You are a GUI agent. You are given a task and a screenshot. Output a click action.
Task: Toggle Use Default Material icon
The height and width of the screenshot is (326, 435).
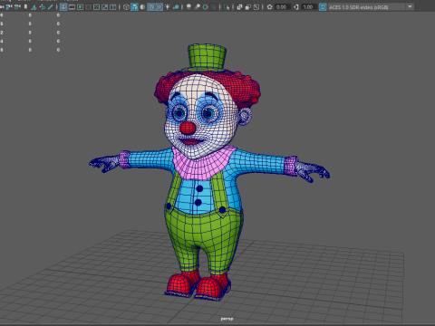142,7
